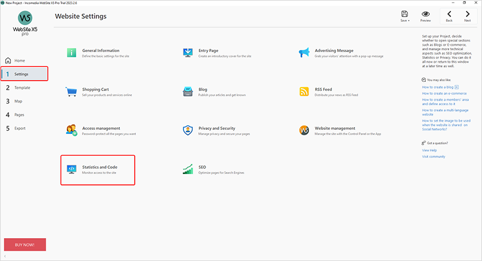Click the View Help link
The image size is (482, 261).
(429, 150)
